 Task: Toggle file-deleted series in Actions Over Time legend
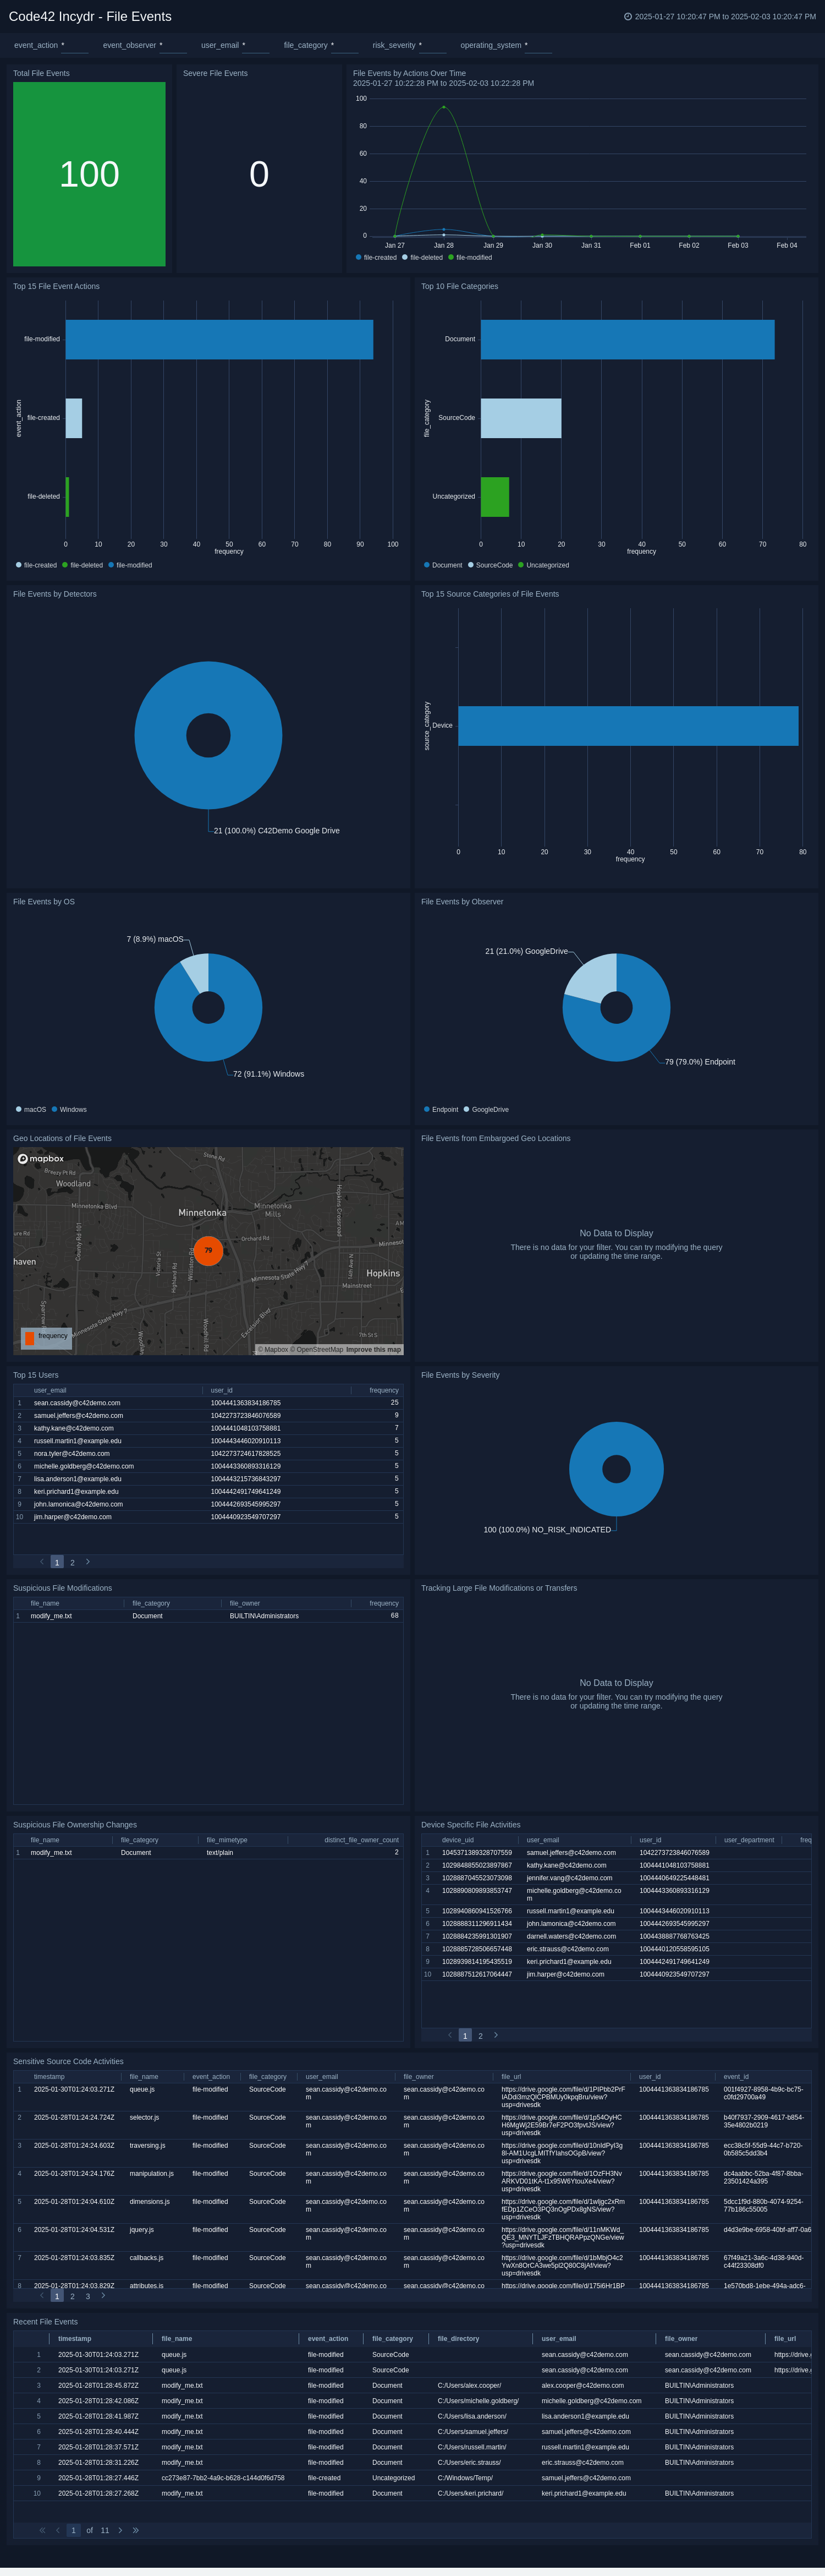(x=422, y=257)
